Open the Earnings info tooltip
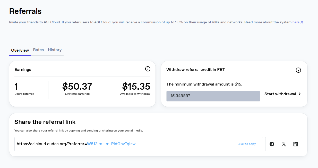Screen dimensions: 318x168 pos(148,69)
